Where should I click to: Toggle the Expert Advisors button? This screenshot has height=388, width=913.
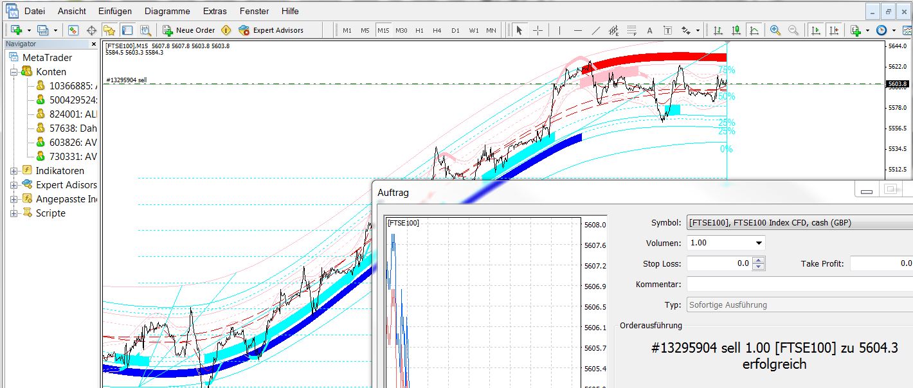point(271,30)
